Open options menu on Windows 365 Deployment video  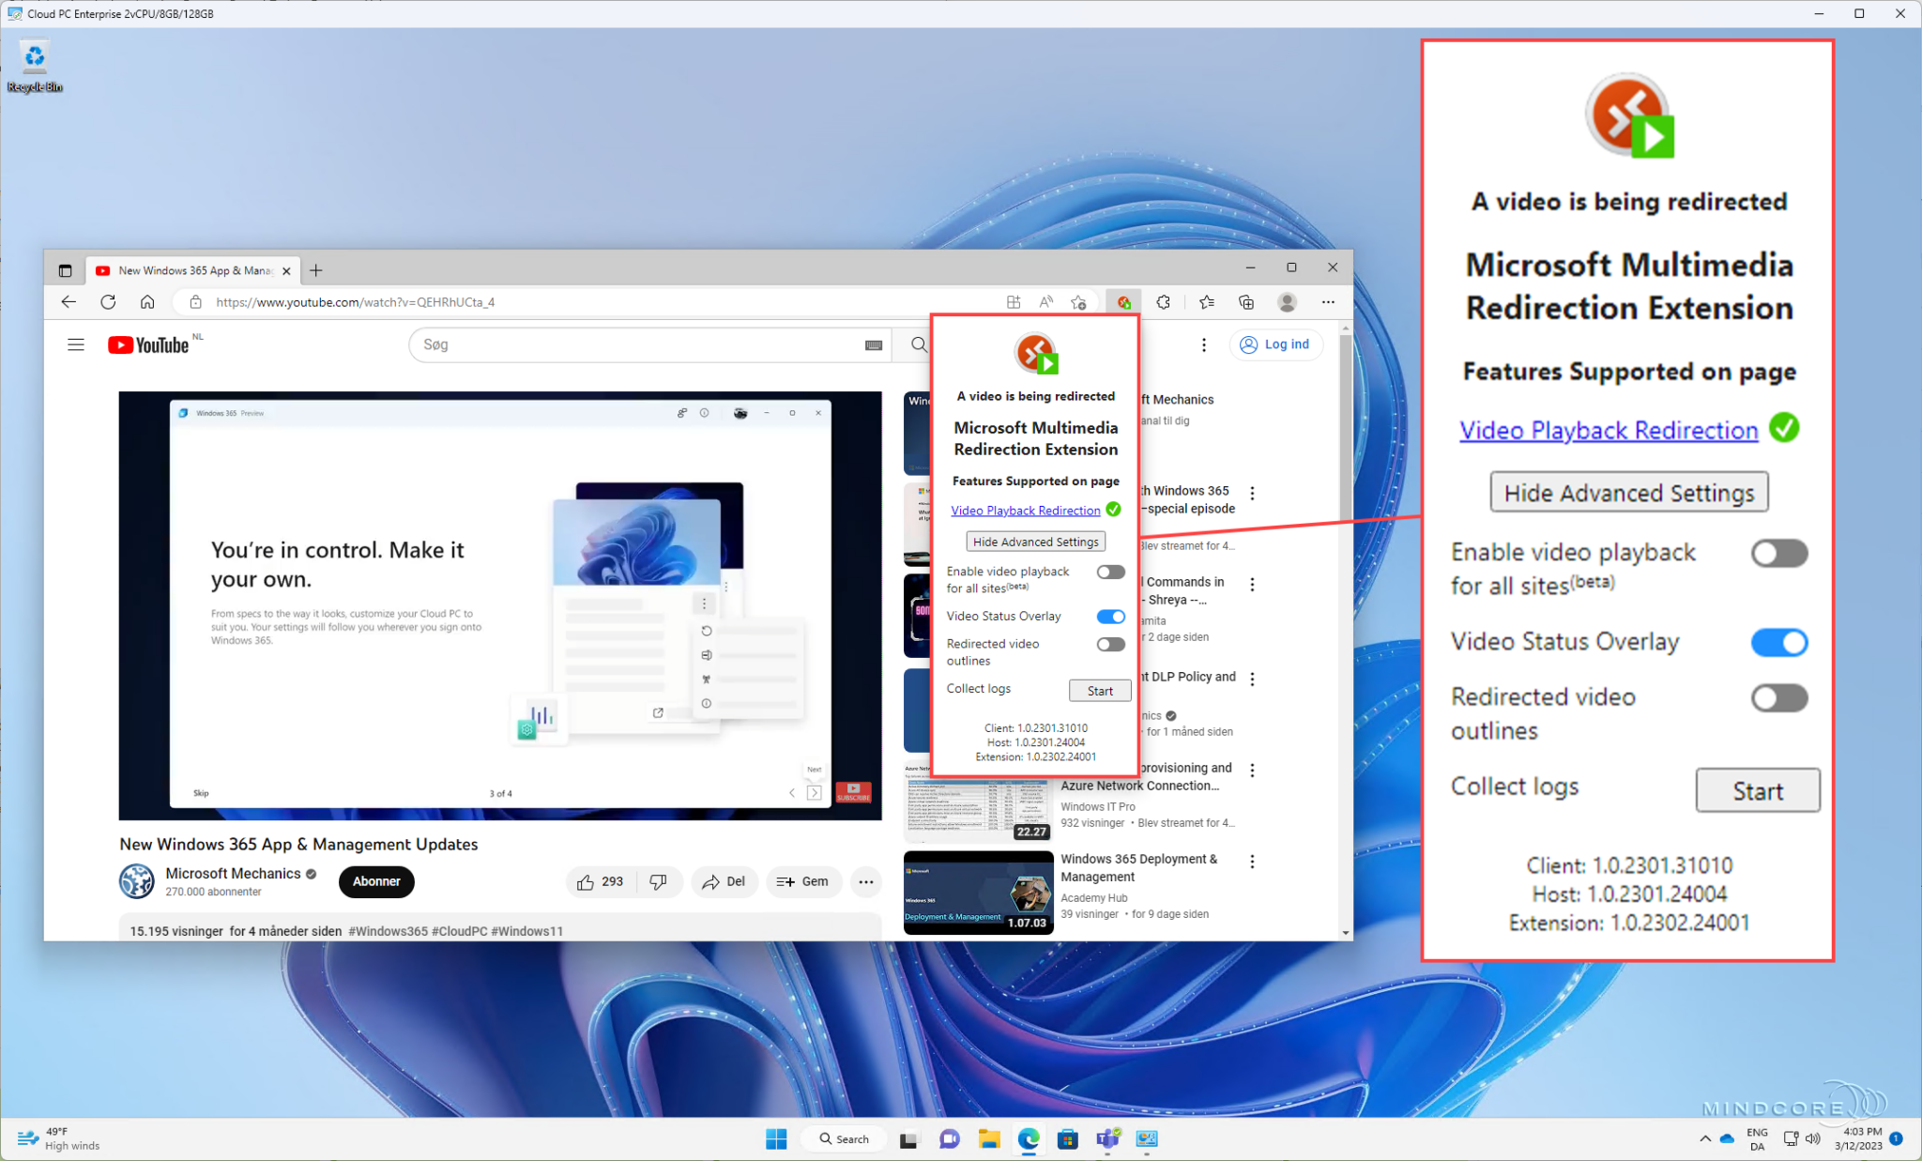[1252, 860]
